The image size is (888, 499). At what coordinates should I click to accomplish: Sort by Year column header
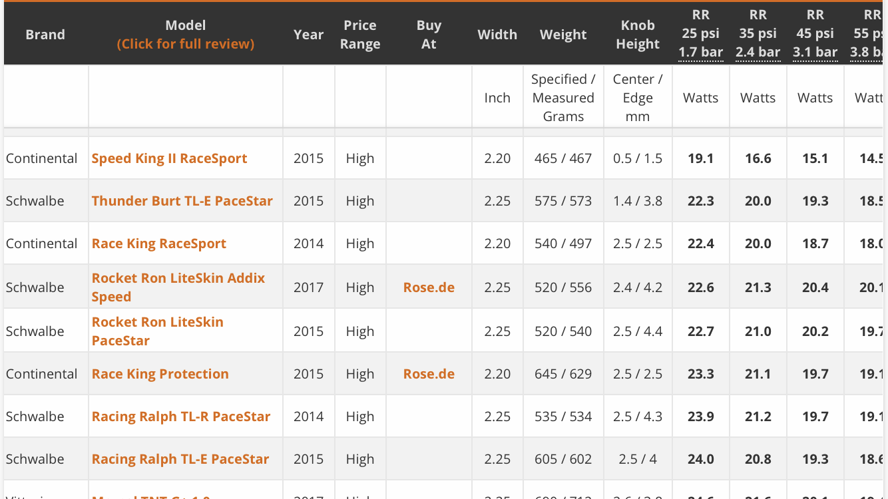pyautogui.click(x=308, y=35)
